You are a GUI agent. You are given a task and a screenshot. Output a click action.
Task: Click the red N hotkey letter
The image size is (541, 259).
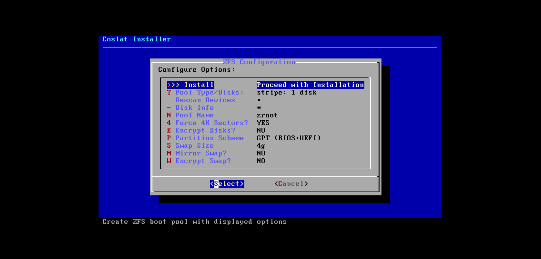[169, 115]
